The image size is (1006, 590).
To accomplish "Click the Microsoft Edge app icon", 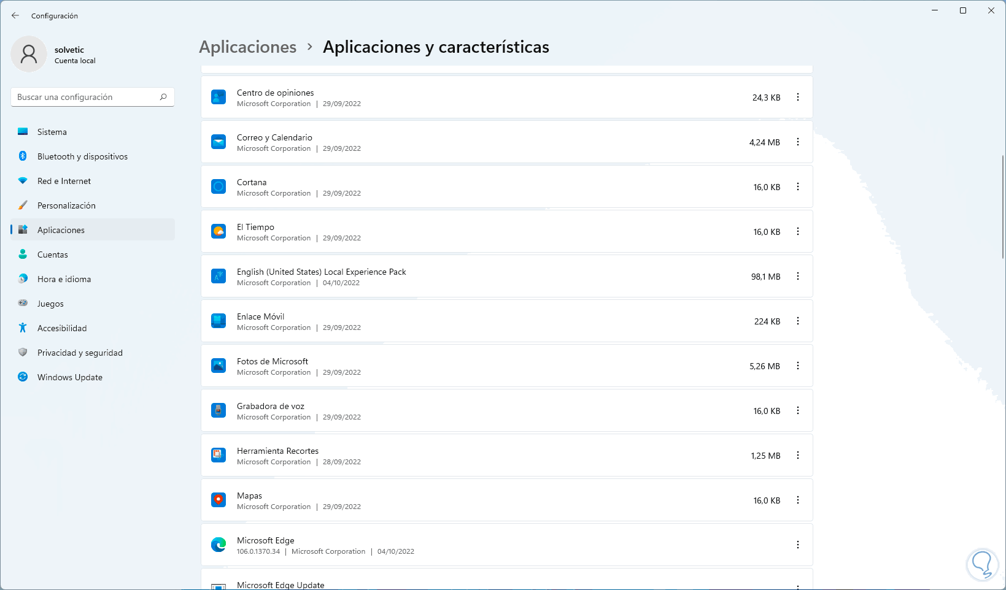I will [x=219, y=545].
